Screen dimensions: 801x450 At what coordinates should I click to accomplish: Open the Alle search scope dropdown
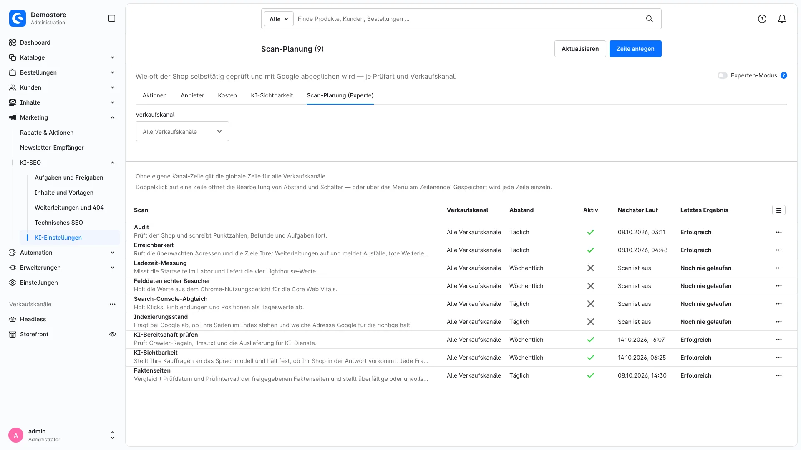tap(279, 19)
